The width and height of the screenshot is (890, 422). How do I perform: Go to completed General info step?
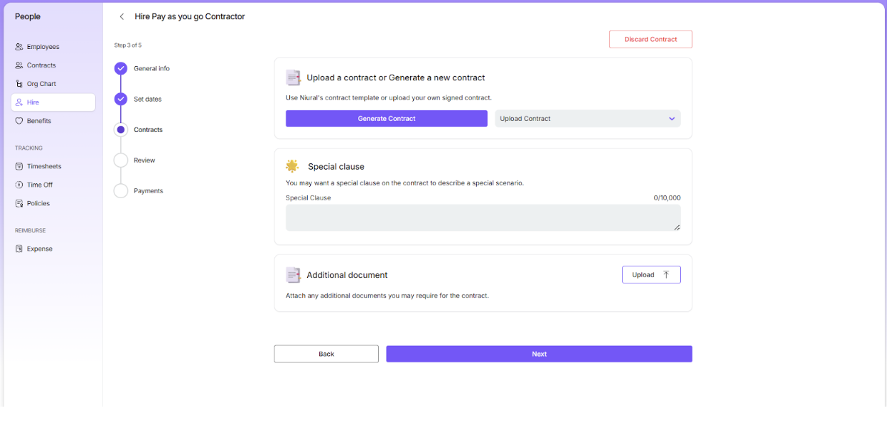[x=121, y=68]
